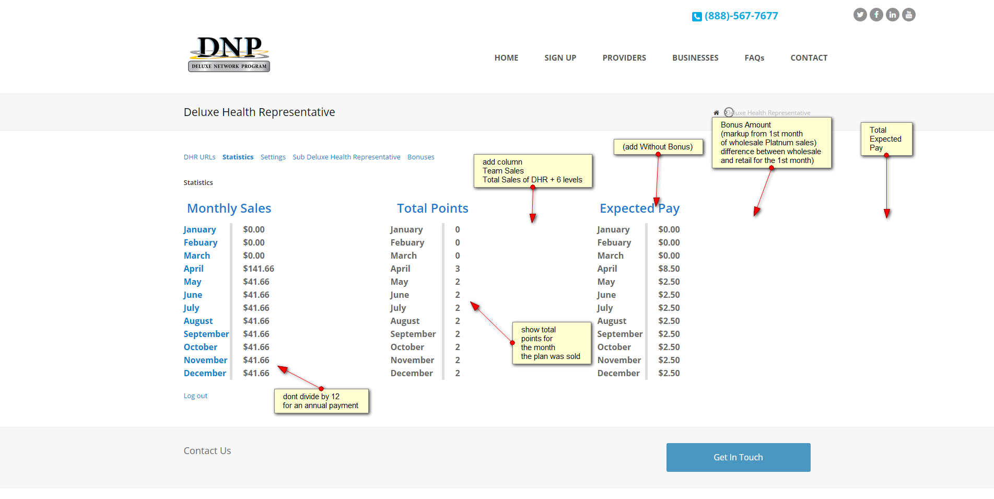Open the LinkedIn social icon

coord(893,15)
